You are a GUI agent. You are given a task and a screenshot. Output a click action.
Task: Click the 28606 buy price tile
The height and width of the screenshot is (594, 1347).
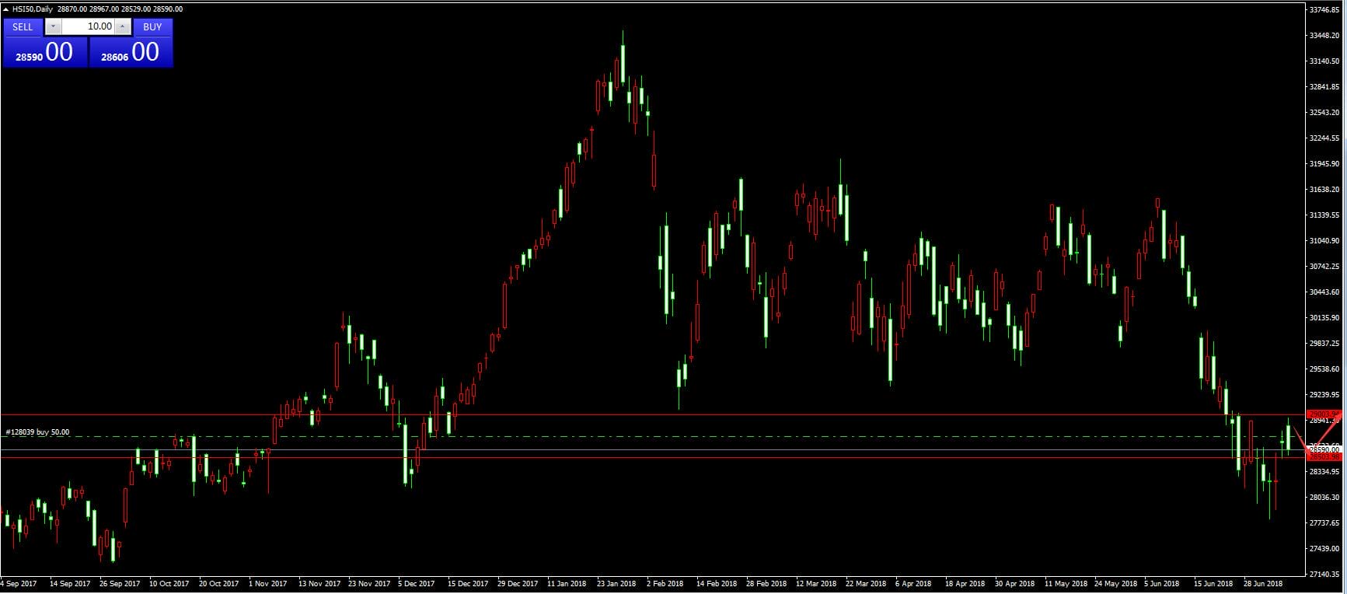click(131, 52)
